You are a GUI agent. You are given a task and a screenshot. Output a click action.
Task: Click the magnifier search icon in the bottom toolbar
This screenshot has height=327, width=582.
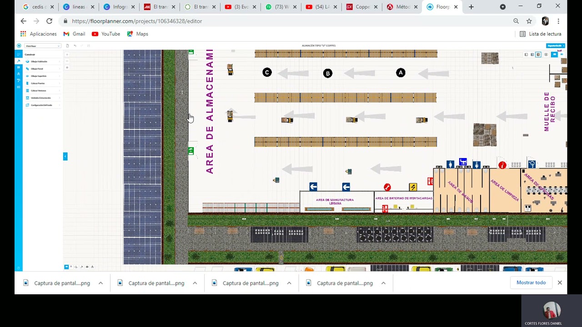76,267
